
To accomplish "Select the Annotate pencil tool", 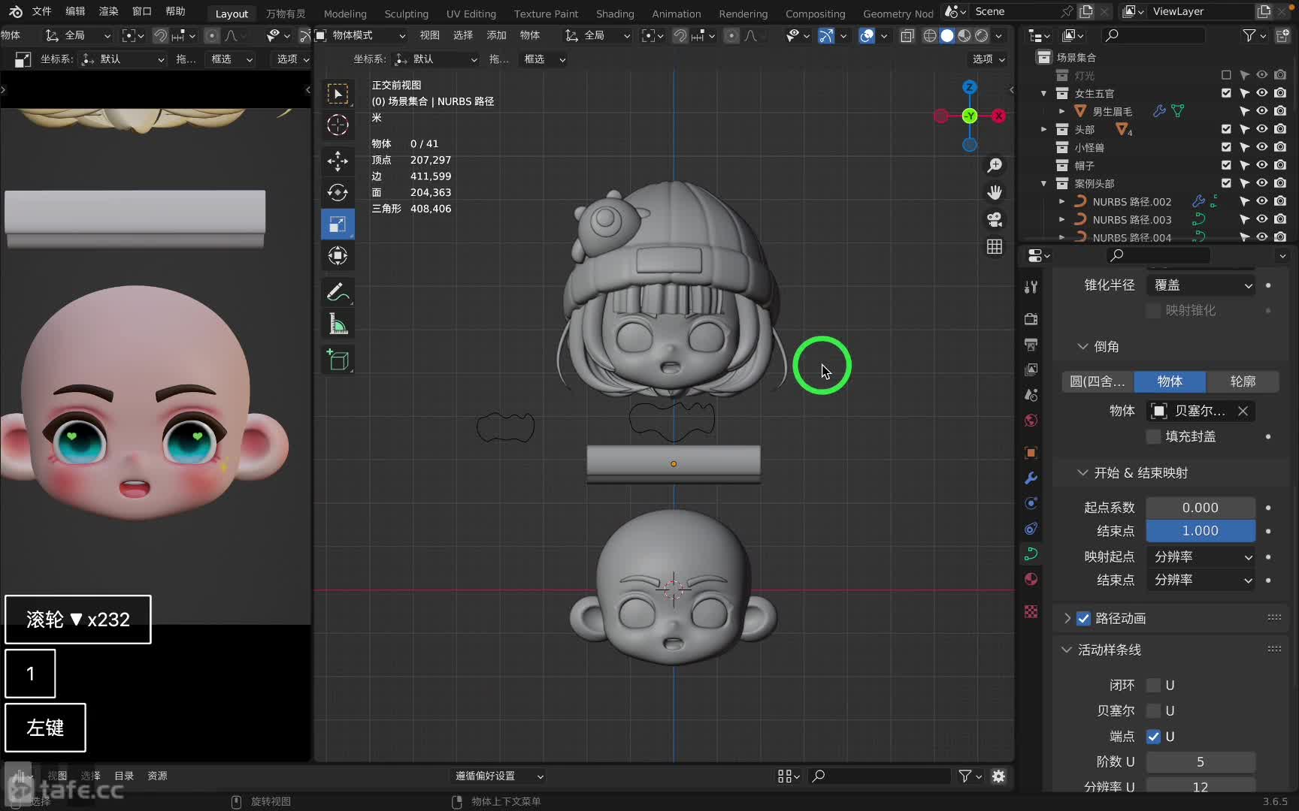I will coord(338,291).
